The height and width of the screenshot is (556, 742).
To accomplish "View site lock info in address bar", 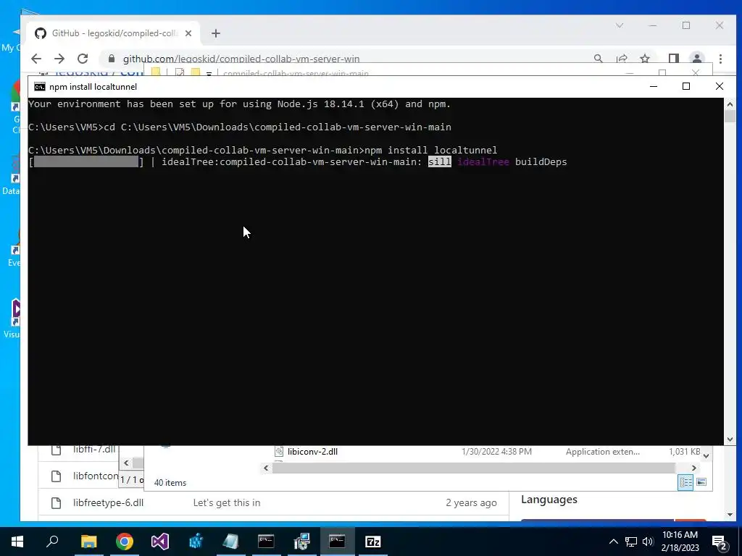I will tap(112, 59).
